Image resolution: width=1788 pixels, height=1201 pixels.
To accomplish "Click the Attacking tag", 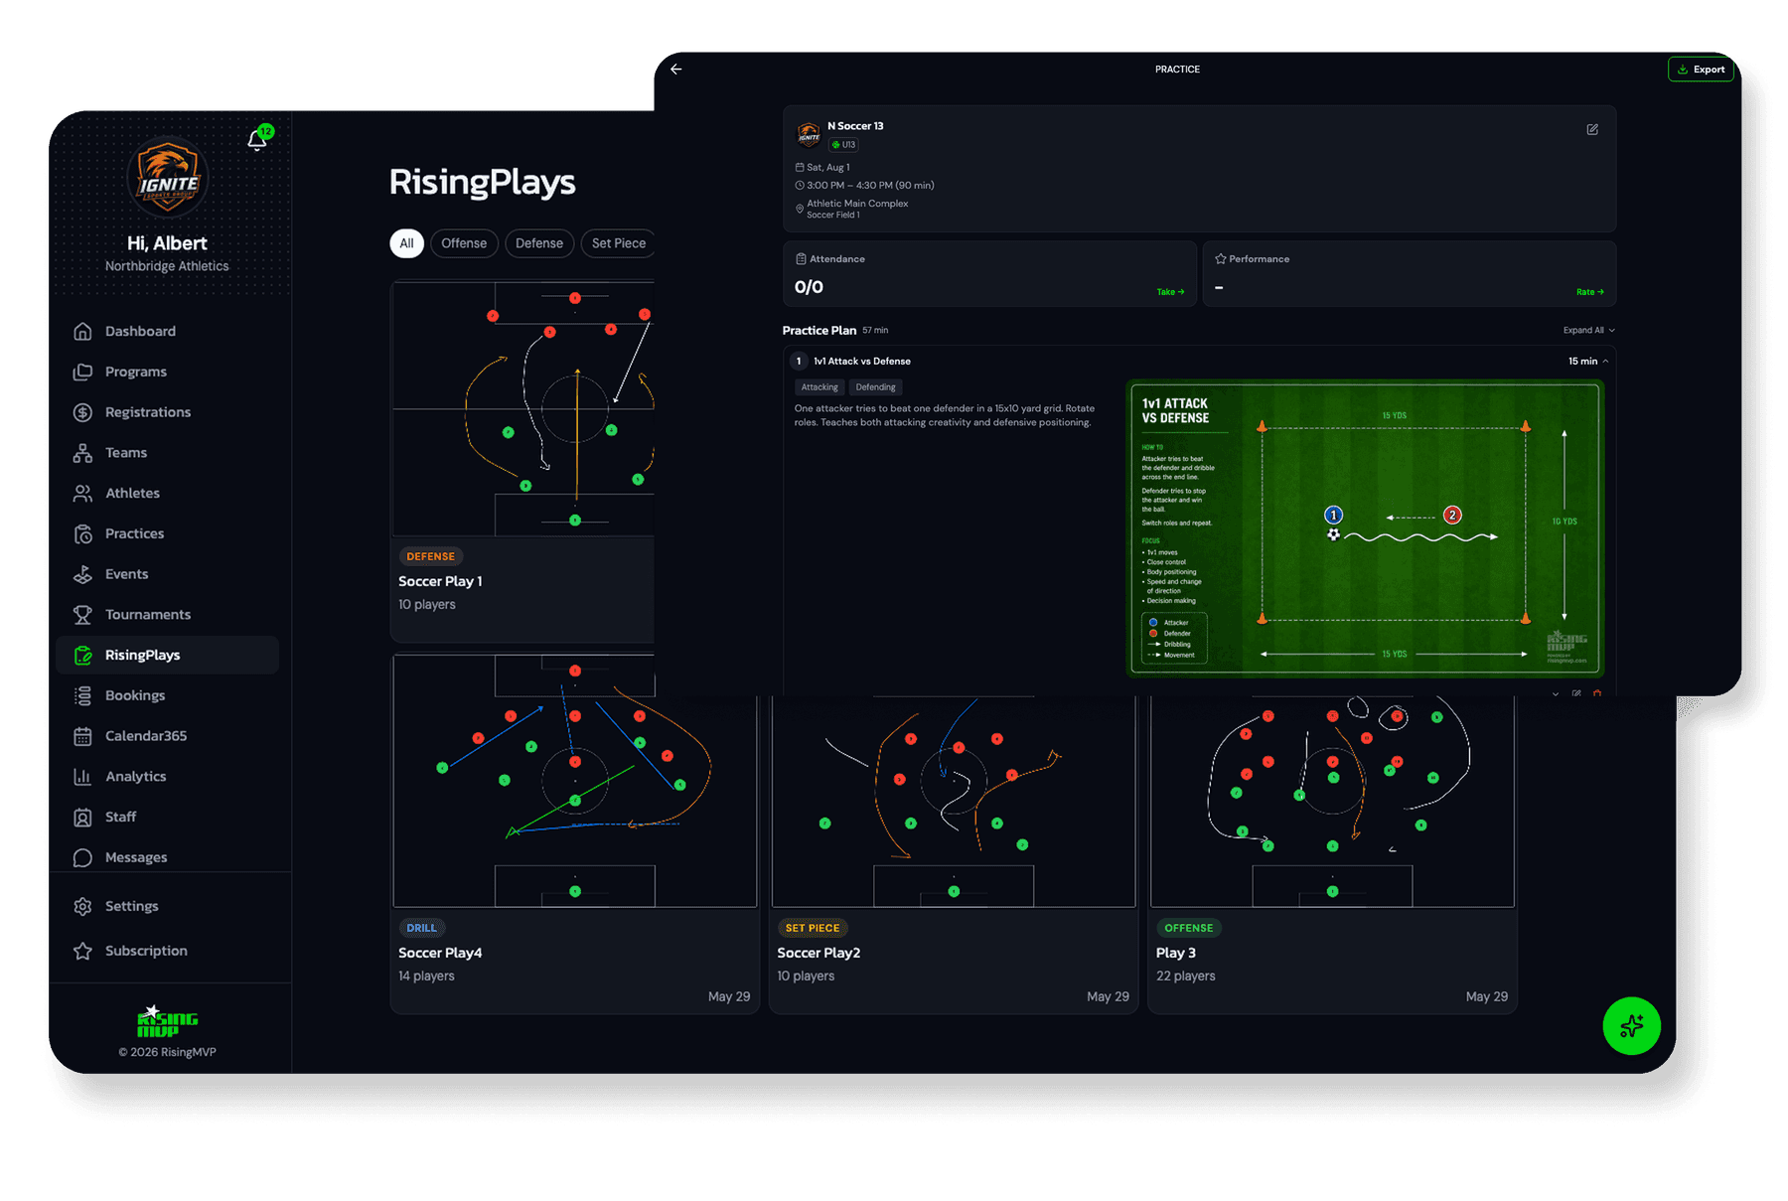I will pyautogui.click(x=819, y=387).
